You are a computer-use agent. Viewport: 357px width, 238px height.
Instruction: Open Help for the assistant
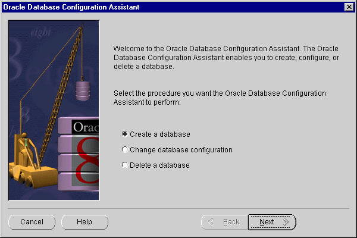point(84,222)
